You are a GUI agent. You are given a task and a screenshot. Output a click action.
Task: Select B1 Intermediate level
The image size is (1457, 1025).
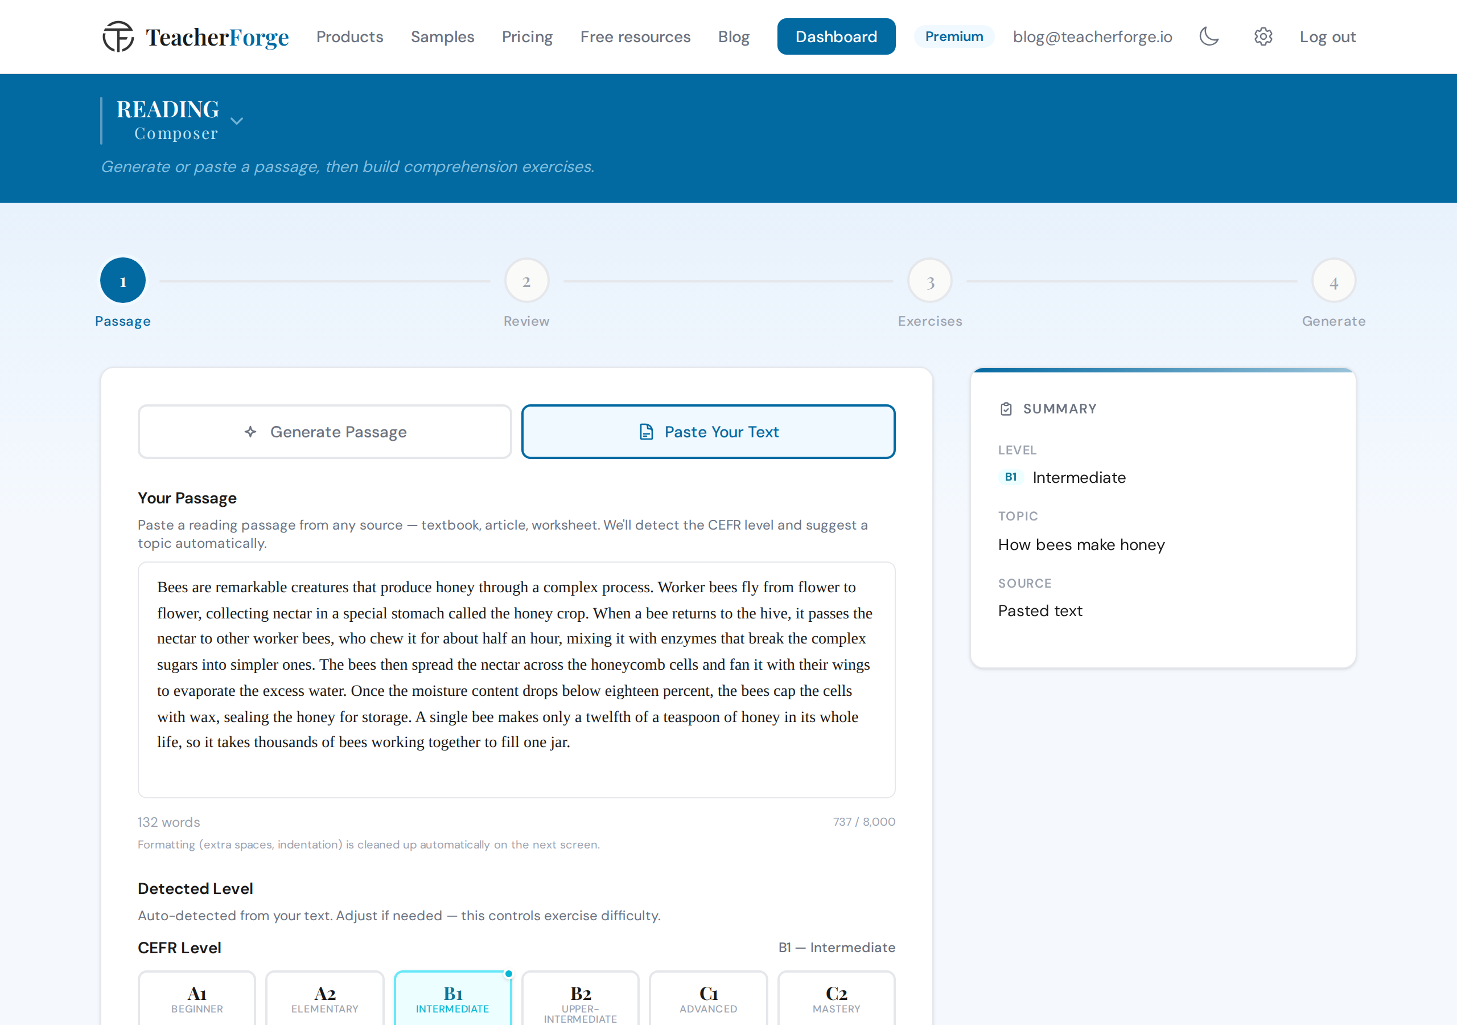click(x=452, y=999)
